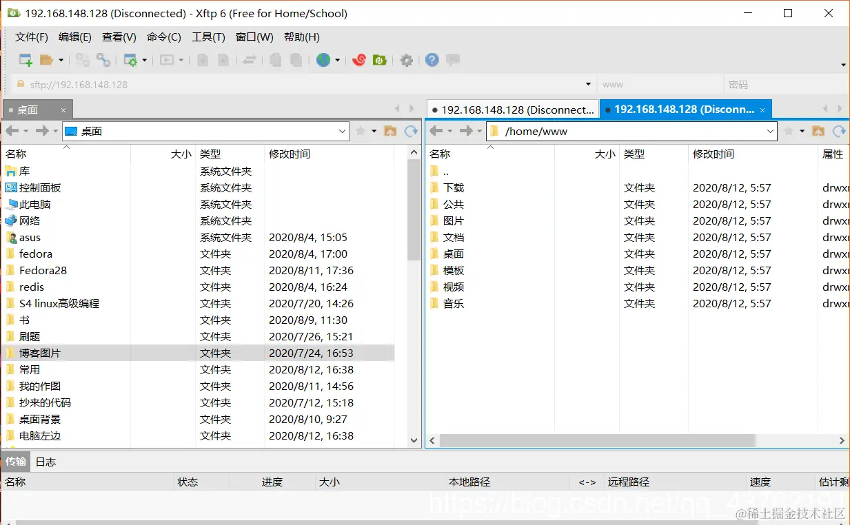Click the New Session toolbar icon
This screenshot has width=850, height=525.
pos(26,60)
